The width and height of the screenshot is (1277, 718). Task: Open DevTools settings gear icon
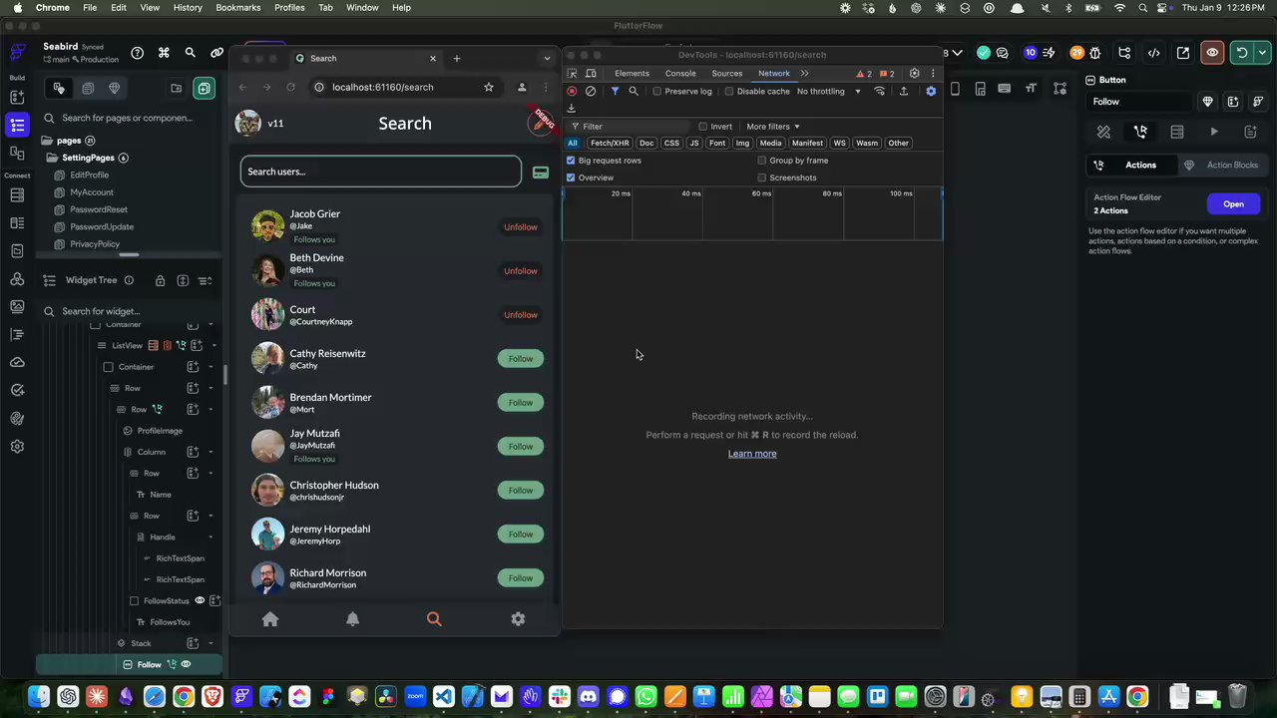coord(914,74)
